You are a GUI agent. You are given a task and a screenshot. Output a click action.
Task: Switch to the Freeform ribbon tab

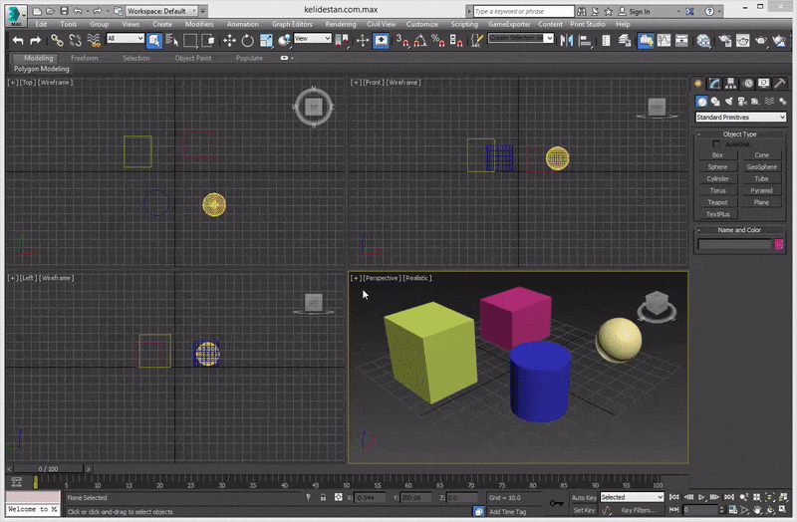click(x=85, y=58)
